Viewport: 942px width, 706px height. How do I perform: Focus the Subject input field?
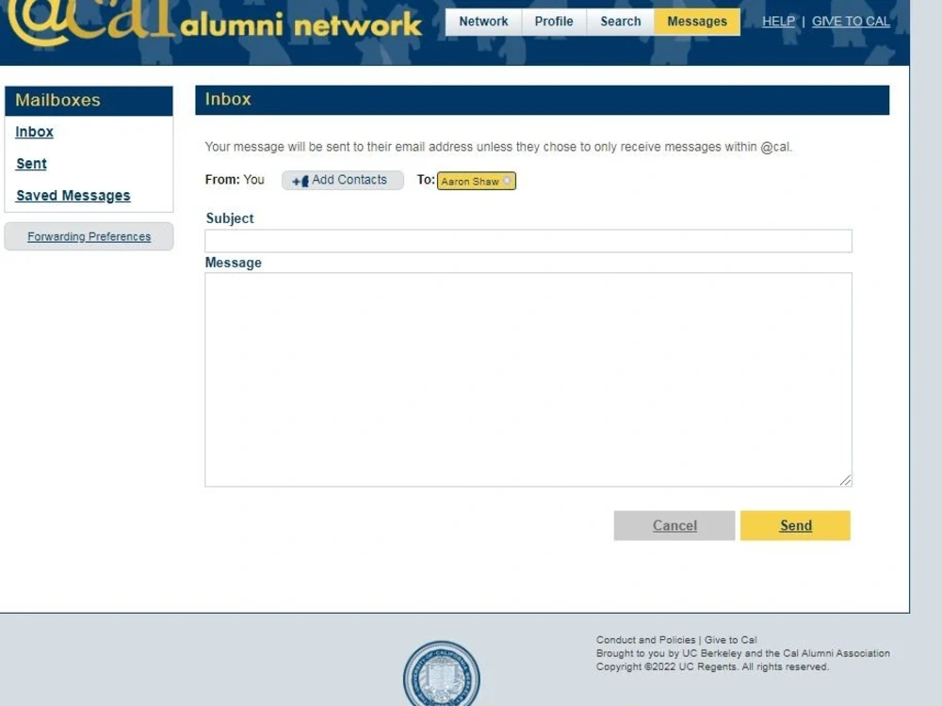click(x=528, y=241)
